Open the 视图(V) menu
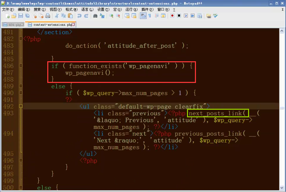286x192 pixels. point(56,10)
